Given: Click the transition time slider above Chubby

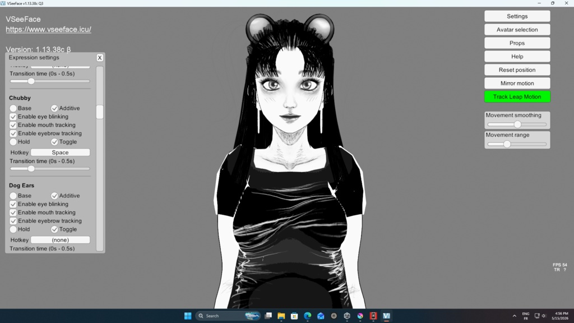Looking at the screenshot, I should pos(31,81).
